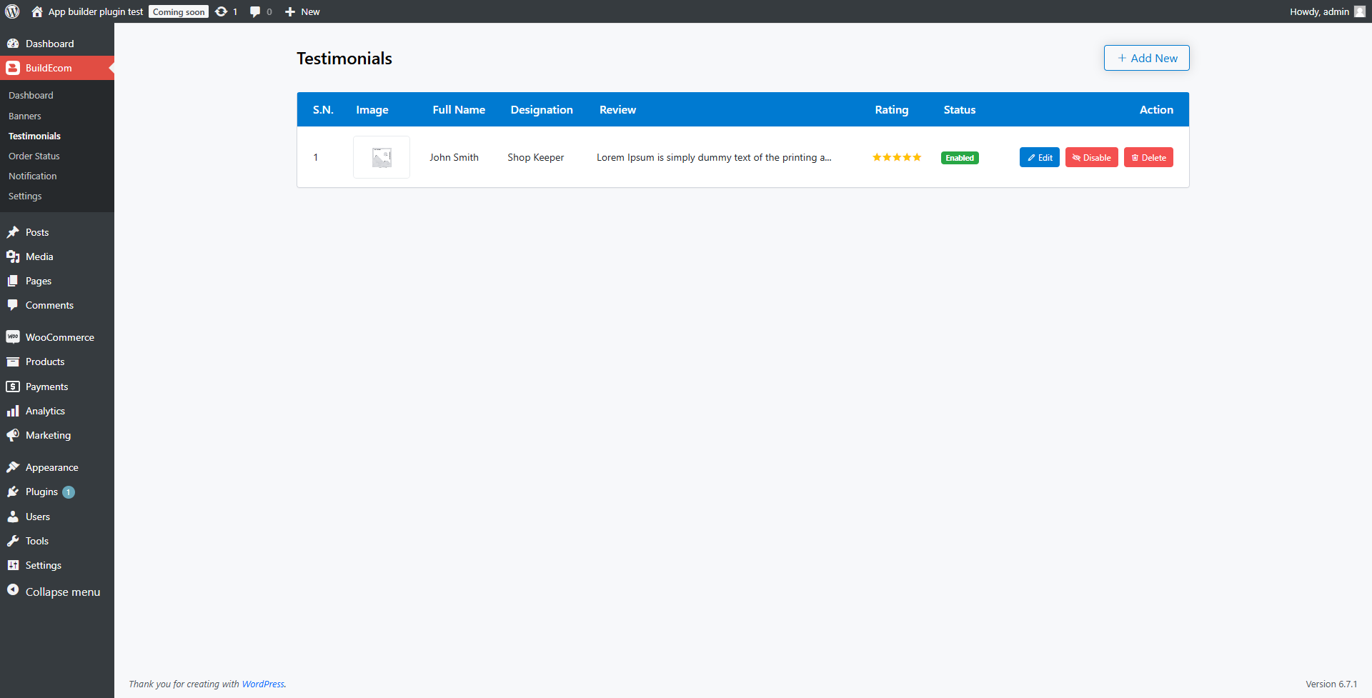Click the testimonial image thumbnail
Image resolution: width=1372 pixels, height=698 pixels.
[x=382, y=157]
